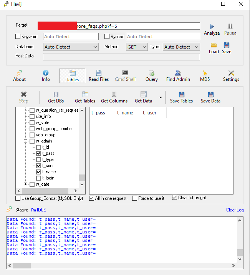Uncheck the t_name column
Screen dimensions: 250x275
[x=39, y=172]
